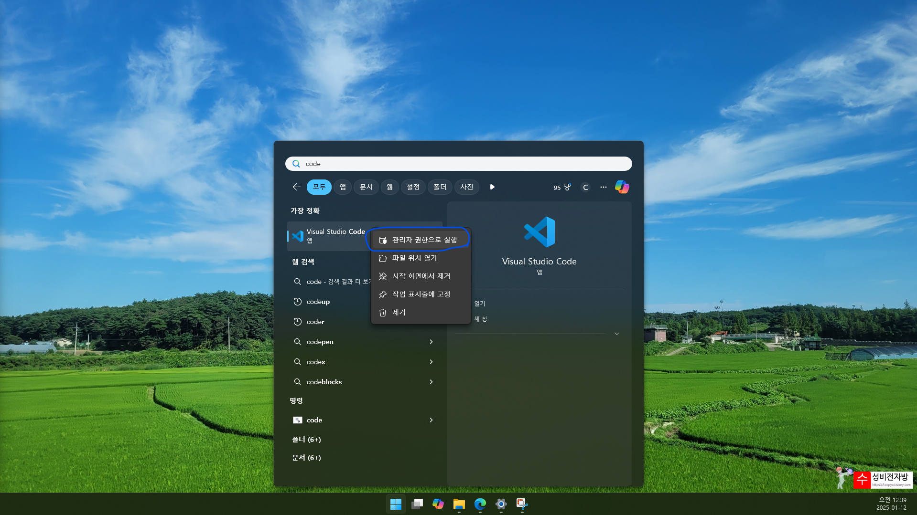Show more filter tabs with play arrow
This screenshot has width=917, height=515.
click(492, 187)
